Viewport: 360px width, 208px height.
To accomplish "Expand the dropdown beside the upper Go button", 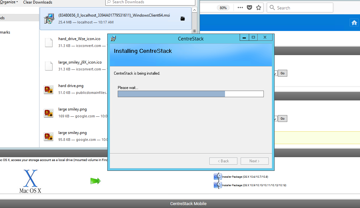I will [x=276, y=73].
